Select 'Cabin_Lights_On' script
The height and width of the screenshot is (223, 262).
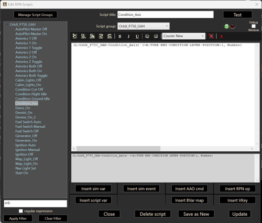pos(28,85)
